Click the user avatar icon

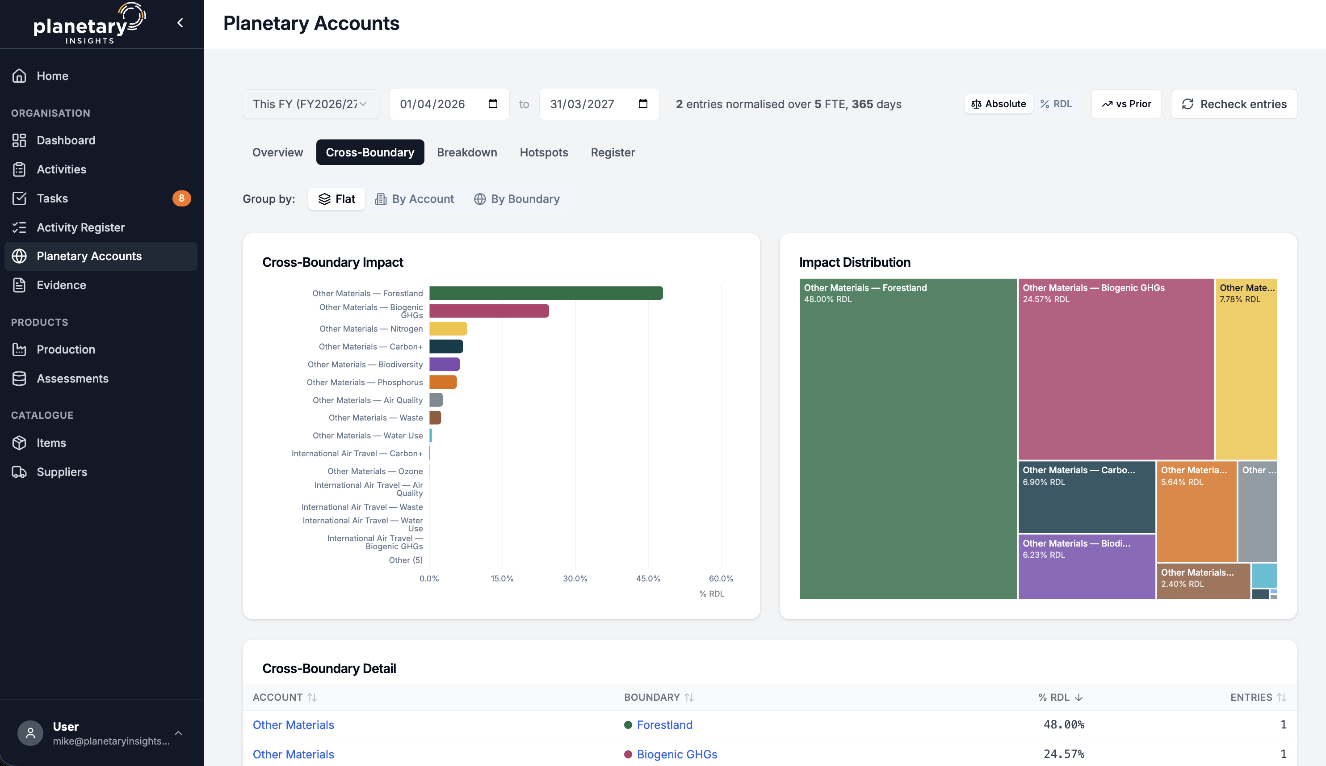point(30,733)
